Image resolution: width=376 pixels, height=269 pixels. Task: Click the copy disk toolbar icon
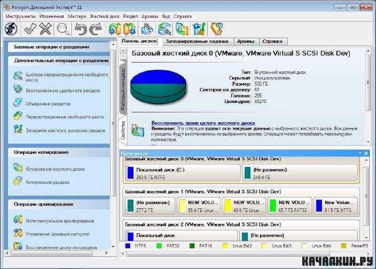click(x=182, y=29)
